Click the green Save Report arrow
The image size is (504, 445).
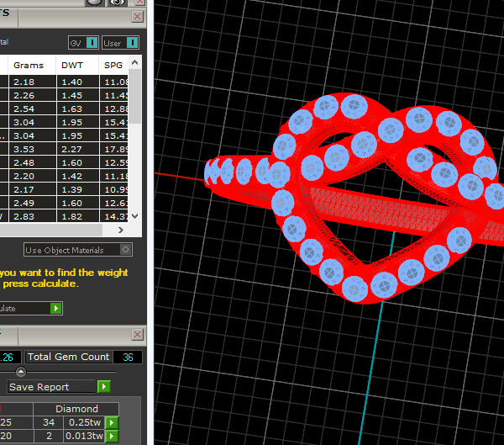coord(104,387)
